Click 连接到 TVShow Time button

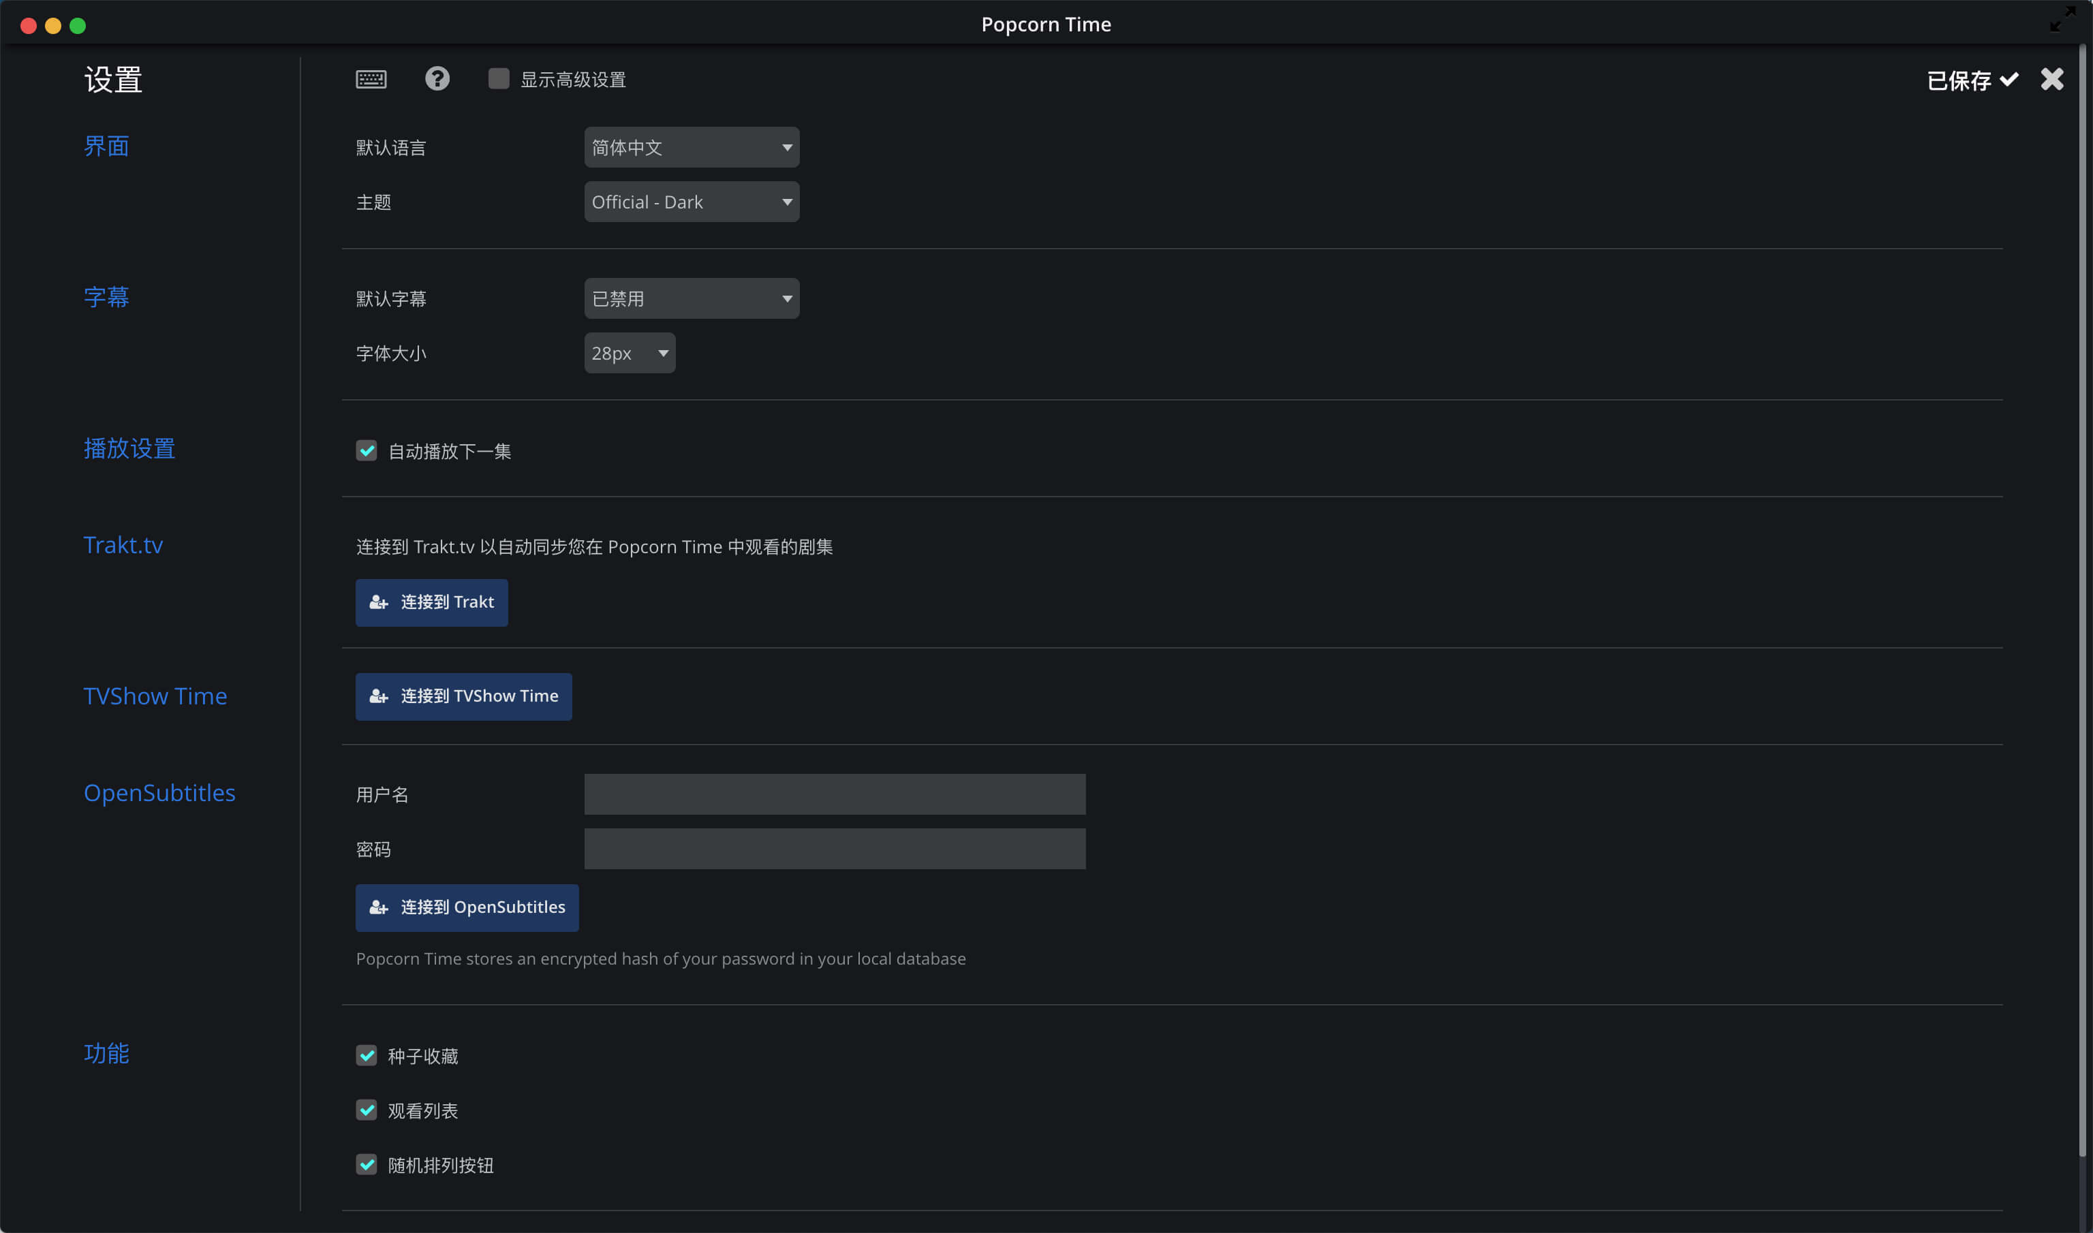click(x=463, y=696)
